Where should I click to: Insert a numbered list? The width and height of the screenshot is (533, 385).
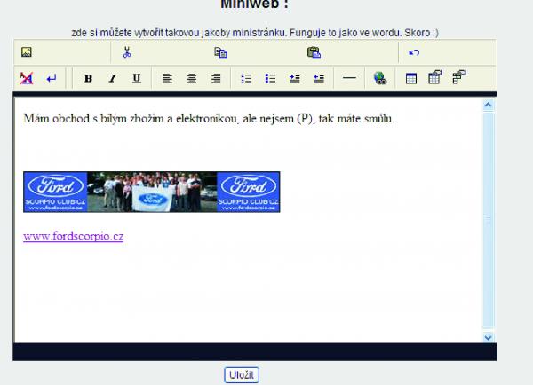click(x=246, y=78)
